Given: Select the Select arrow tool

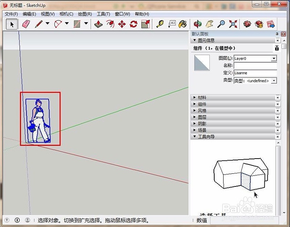Looking at the screenshot, I should [x=12, y=24].
